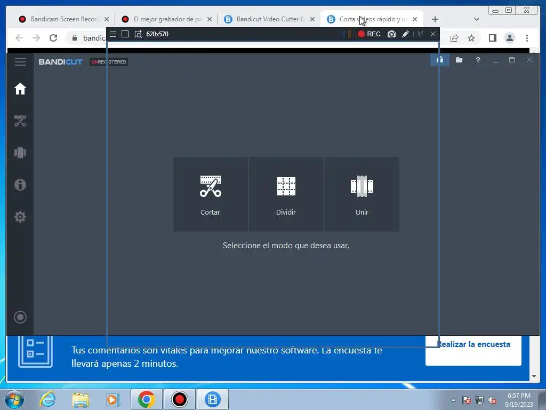Screen dimensions: 546x410
Task: Open the clock showing 6:57 PM
Action: click(519, 400)
